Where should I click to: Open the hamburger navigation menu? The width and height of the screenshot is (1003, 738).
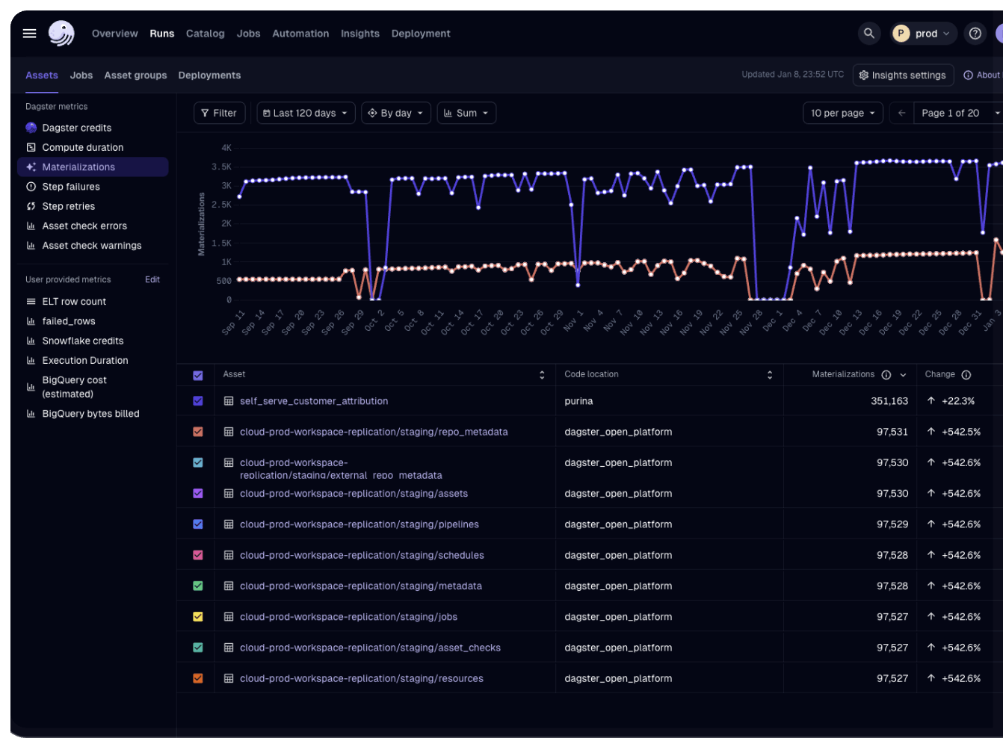pyautogui.click(x=30, y=34)
